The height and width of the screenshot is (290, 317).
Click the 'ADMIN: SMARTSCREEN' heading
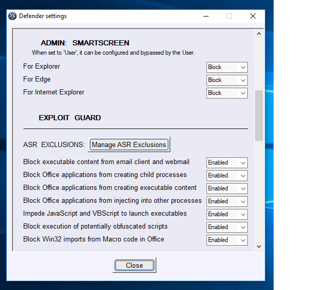coord(85,43)
